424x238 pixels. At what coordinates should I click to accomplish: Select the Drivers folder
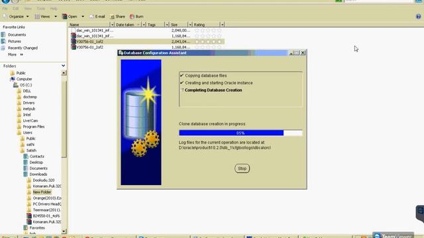pyautogui.click(x=28, y=103)
